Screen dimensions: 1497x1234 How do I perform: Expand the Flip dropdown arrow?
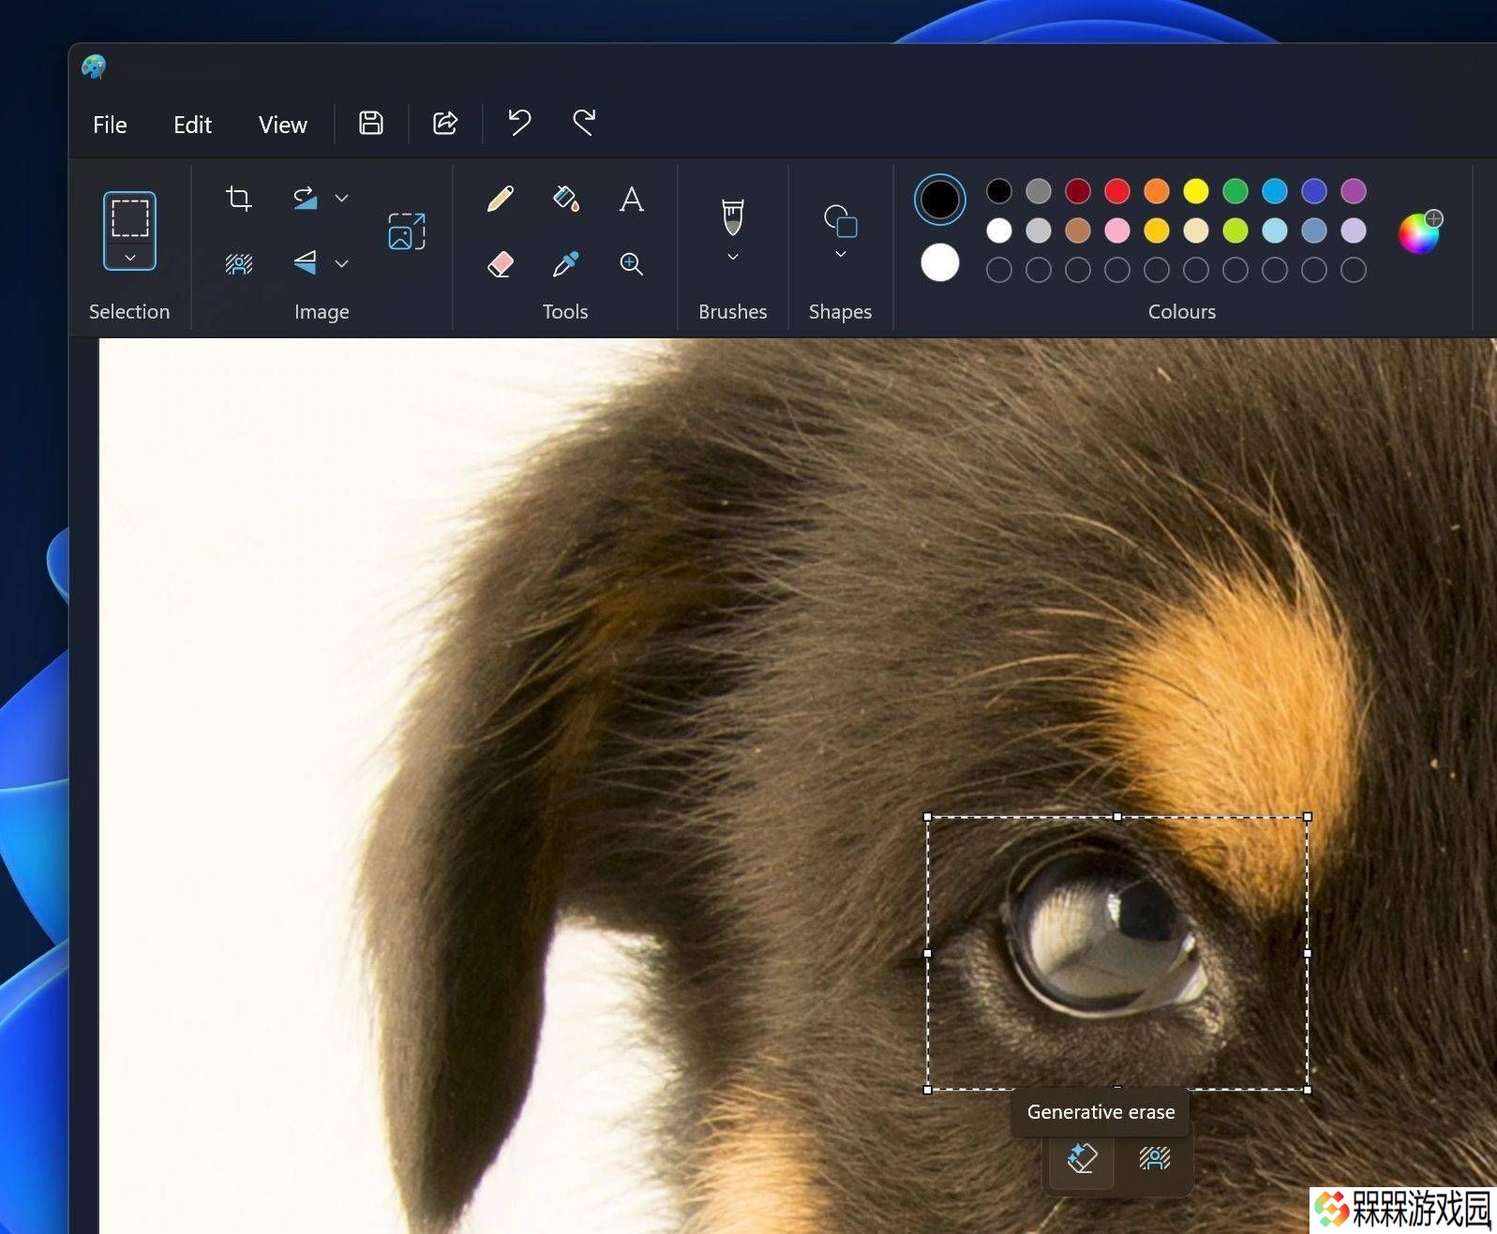342,264
